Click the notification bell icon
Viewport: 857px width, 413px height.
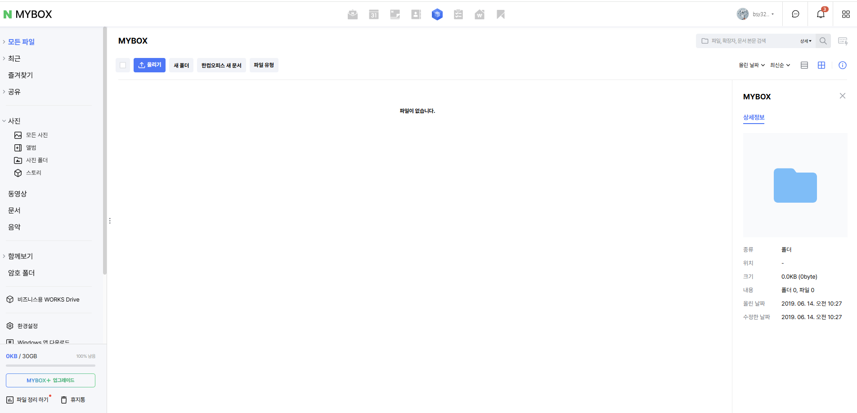pos(821,14)
